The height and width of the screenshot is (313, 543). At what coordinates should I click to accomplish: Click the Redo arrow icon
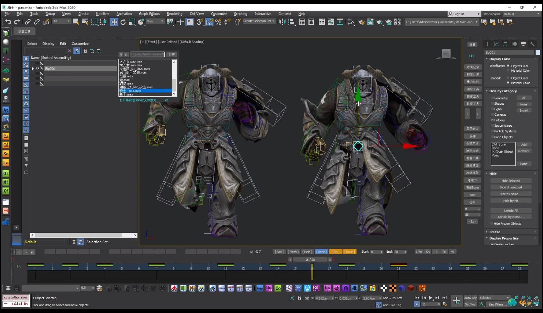pyautogui.click(x=17, y=22)
